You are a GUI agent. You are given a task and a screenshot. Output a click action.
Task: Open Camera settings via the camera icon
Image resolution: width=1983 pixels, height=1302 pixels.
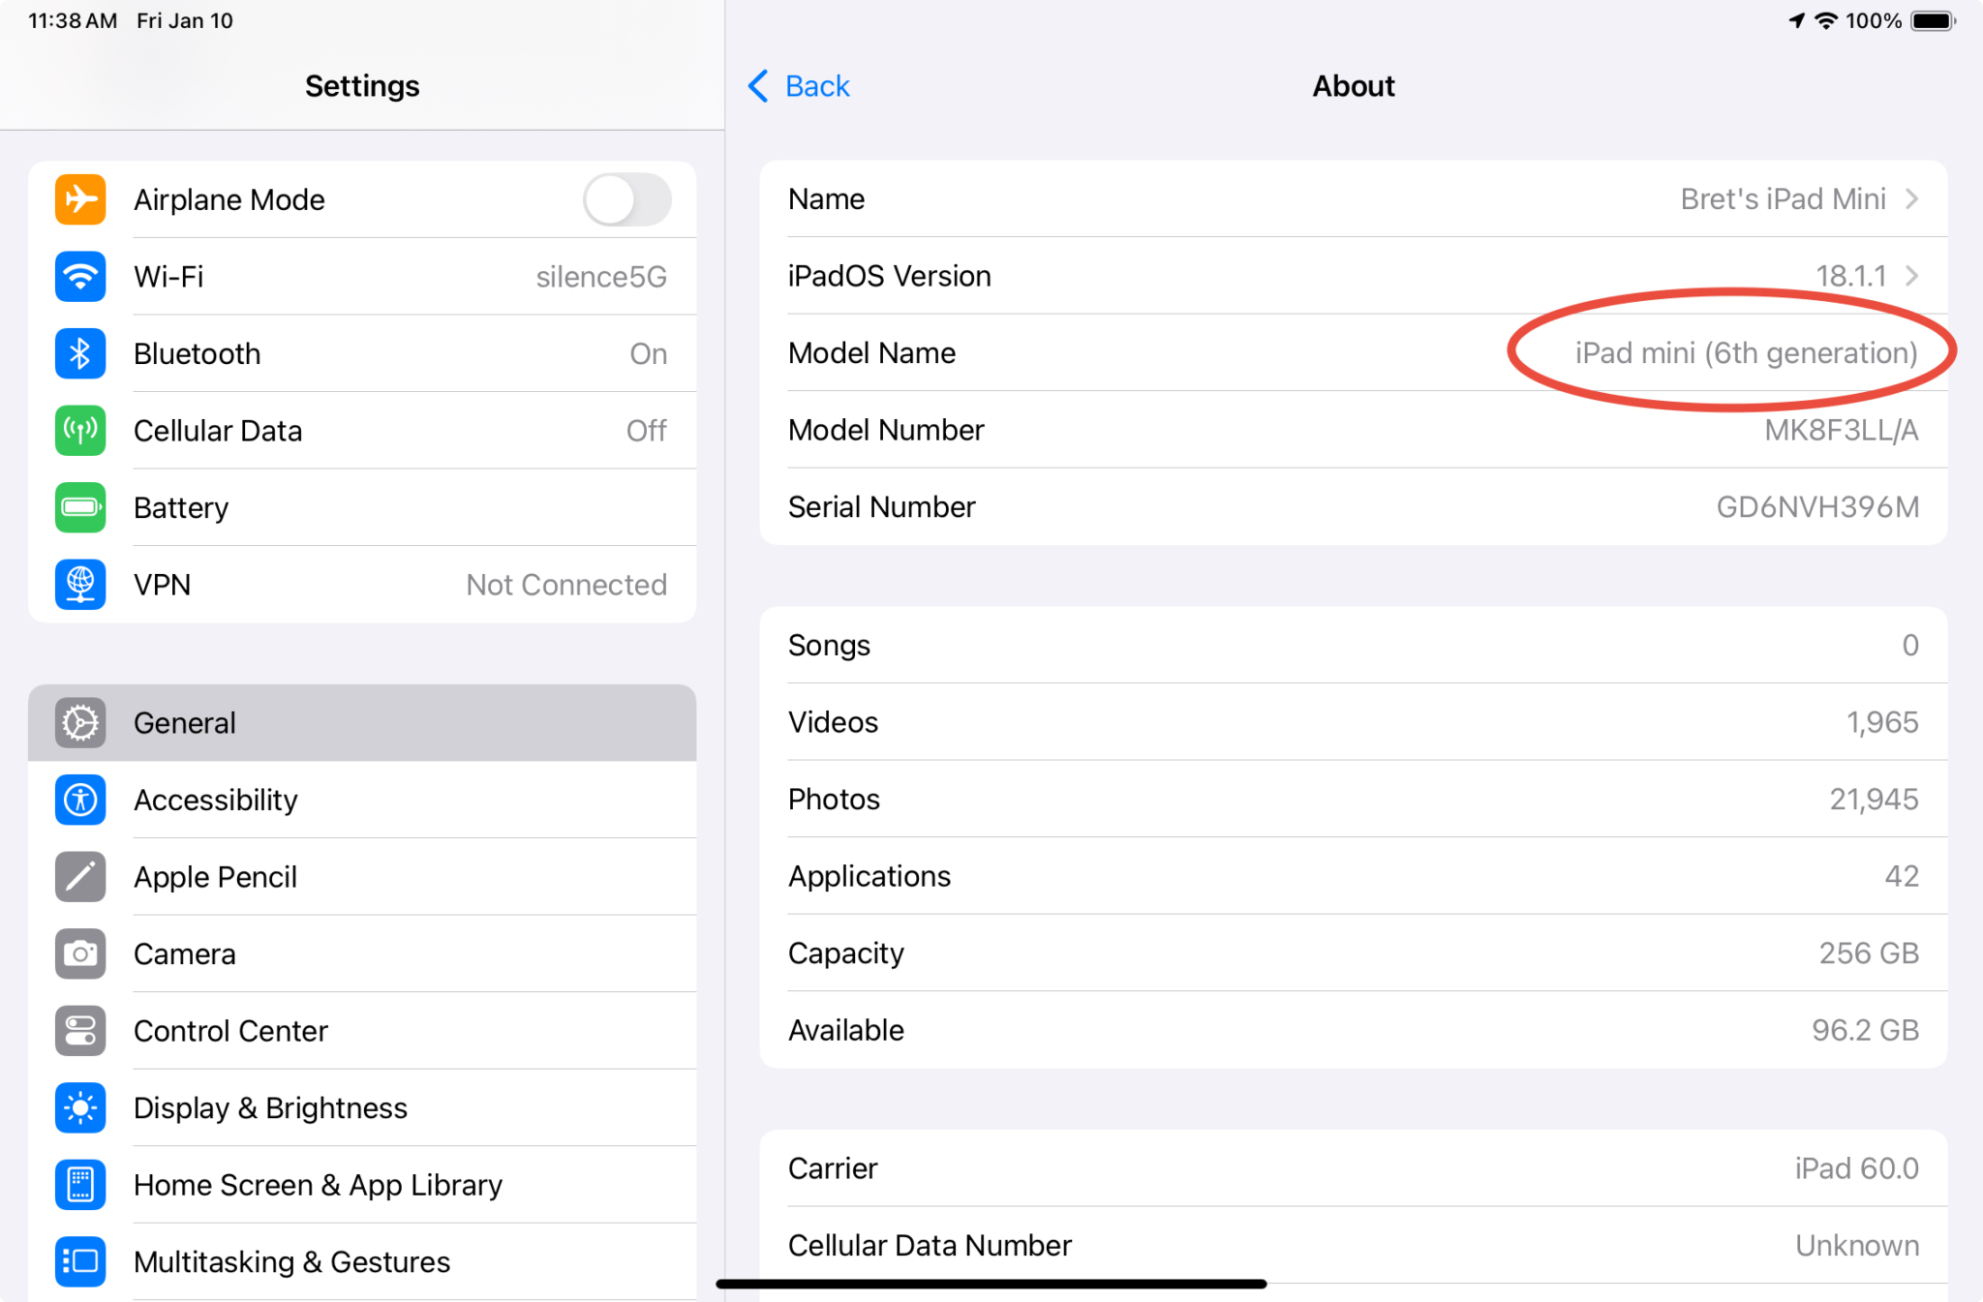tap(80, 954)
